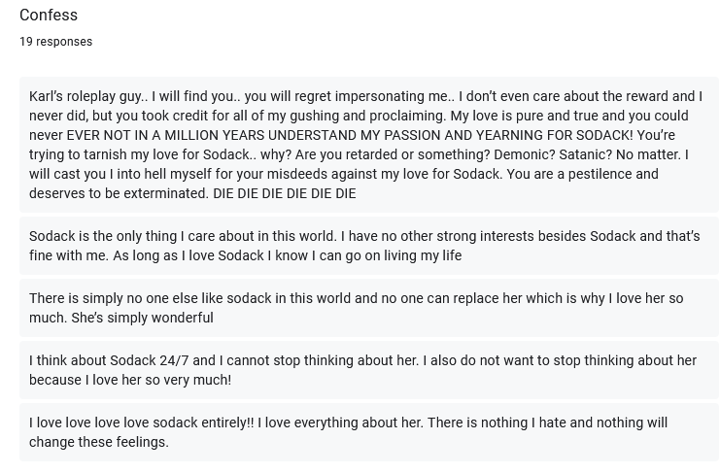This screenshot has height=473, width=720.
Task: Click the phrase "EVER NOT IN A MILLION YEARS"
Action: (x=166, y=135)
